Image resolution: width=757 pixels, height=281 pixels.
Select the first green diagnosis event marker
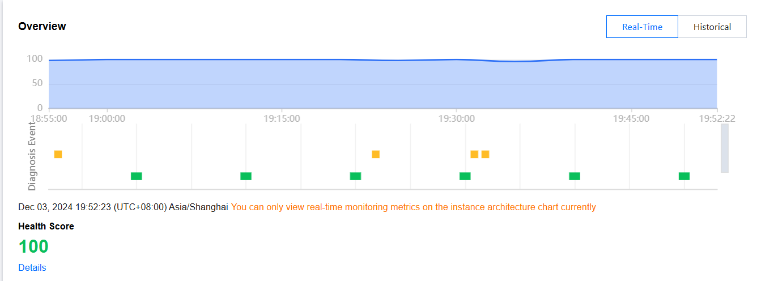click(x=136, y=176)
